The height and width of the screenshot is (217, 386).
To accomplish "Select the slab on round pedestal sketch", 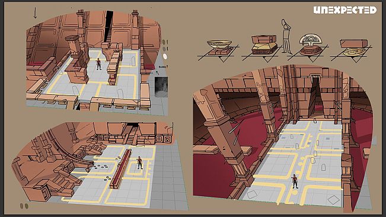I will (354, 47).
